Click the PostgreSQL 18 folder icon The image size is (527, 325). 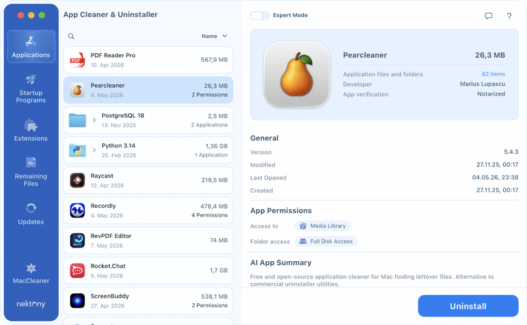[77, 120]
